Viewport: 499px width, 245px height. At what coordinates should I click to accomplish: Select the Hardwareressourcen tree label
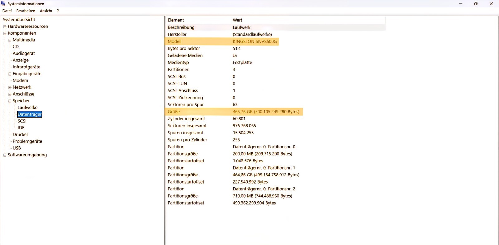point(28,27)
